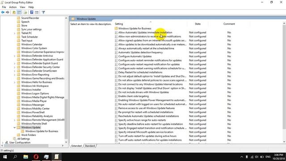Screen dimensions: 286x161
Task: Open the View menu
Action: 22,7
